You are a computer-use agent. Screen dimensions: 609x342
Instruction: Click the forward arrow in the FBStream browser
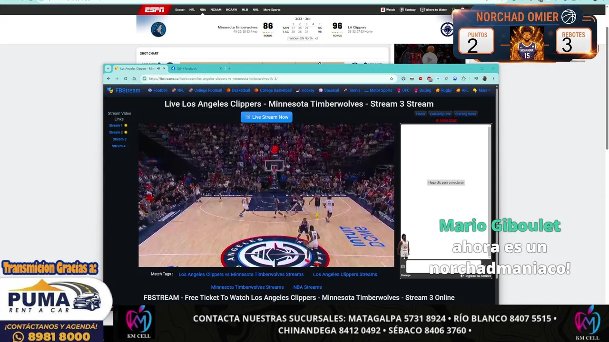pyautogui.click(x=117, y=78)
